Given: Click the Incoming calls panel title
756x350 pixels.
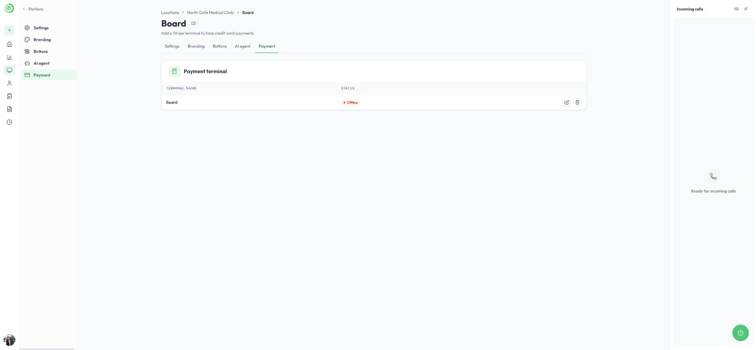Looking at the screenshot, I should point(690,9).
